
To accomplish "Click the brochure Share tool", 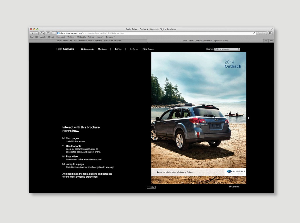I will pos(102,49).
